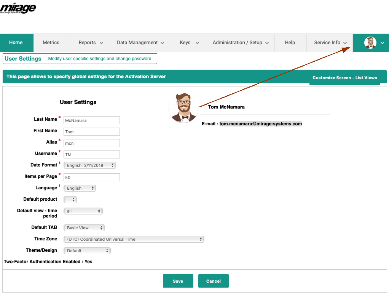Click into the Last Name field
The width and height of the screenshot is (389, 296).
coord(91,120)
